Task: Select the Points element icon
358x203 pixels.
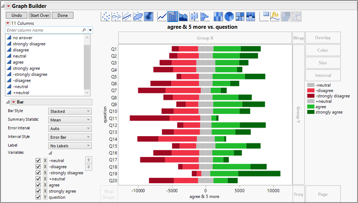Action: tap(105, 16)
